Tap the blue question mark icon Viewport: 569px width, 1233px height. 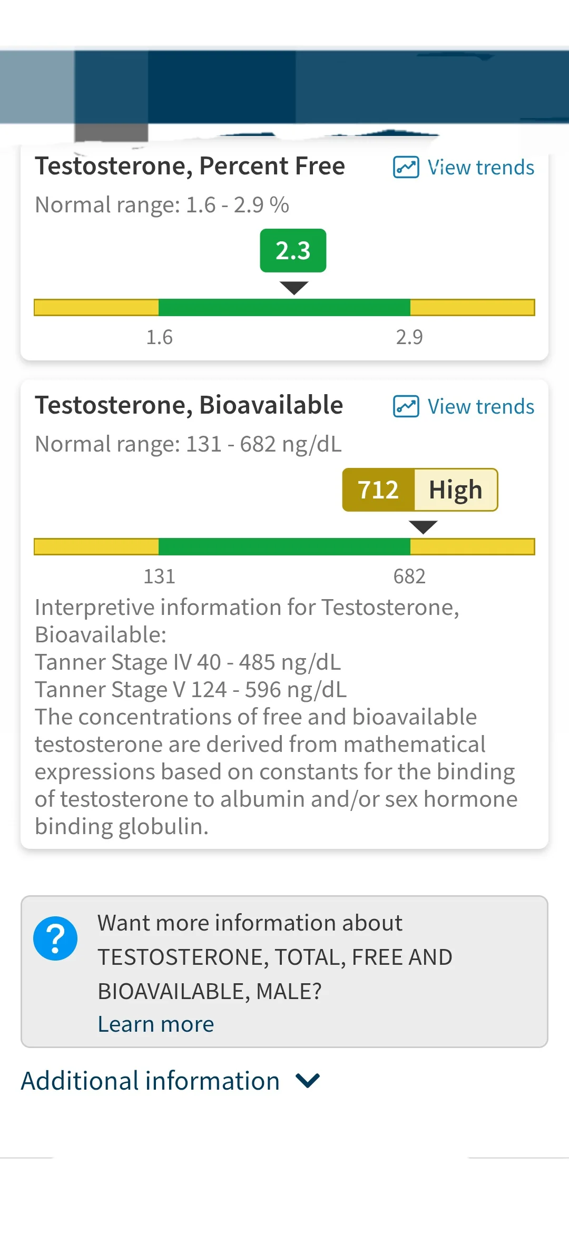point(55,938)
